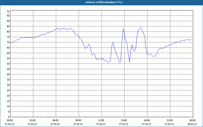Click the '10' y-axis value
Image resolution: width=203 pixels, height=127 pixels.
point(8,106)
